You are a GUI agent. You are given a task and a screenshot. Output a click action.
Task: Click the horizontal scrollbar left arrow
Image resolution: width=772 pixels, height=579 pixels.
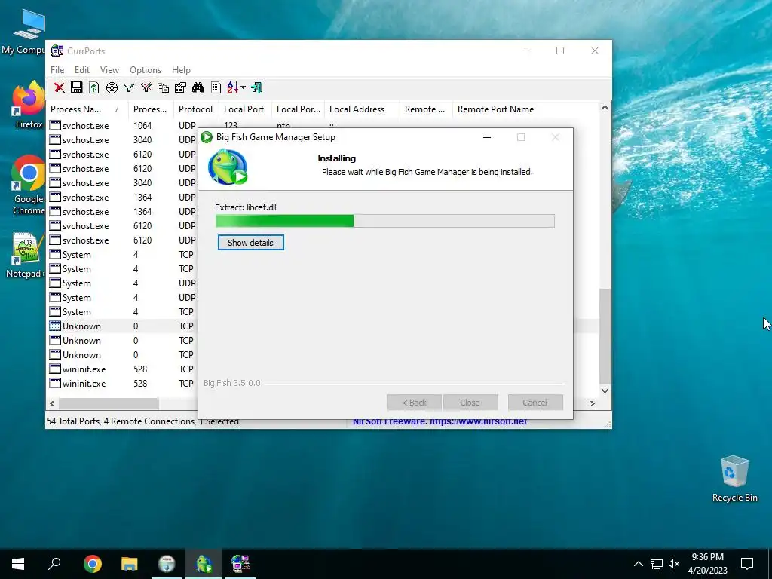click(52, 403)
